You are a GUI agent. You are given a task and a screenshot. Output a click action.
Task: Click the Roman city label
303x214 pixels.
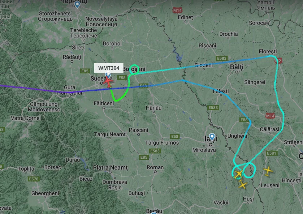pos(155,167)
